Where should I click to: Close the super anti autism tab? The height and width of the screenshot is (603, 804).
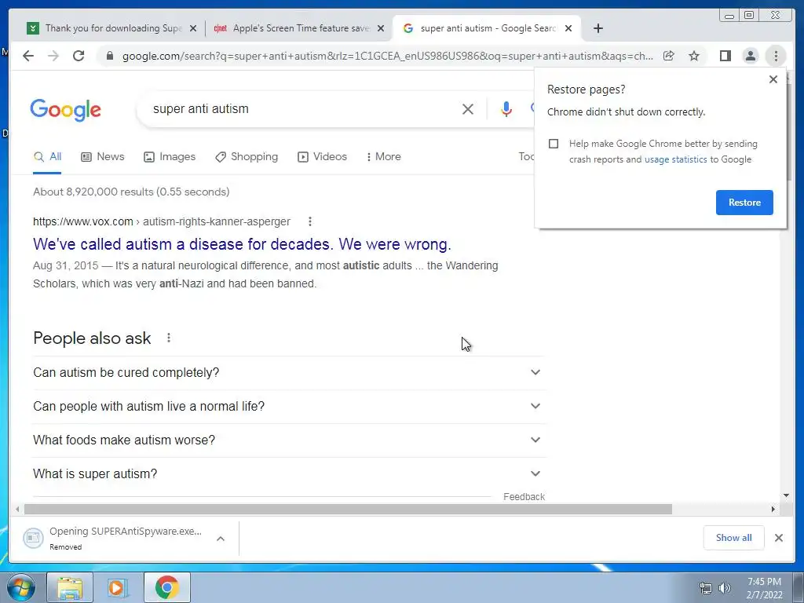(x=568, y=28)
